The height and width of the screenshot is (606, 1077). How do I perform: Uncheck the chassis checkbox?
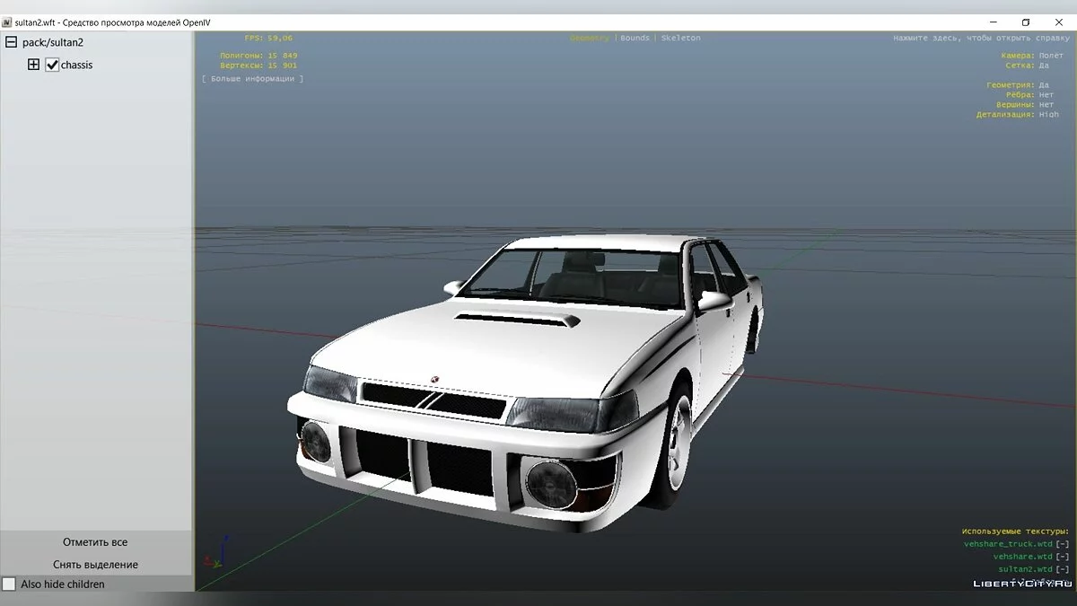(52, 65)
